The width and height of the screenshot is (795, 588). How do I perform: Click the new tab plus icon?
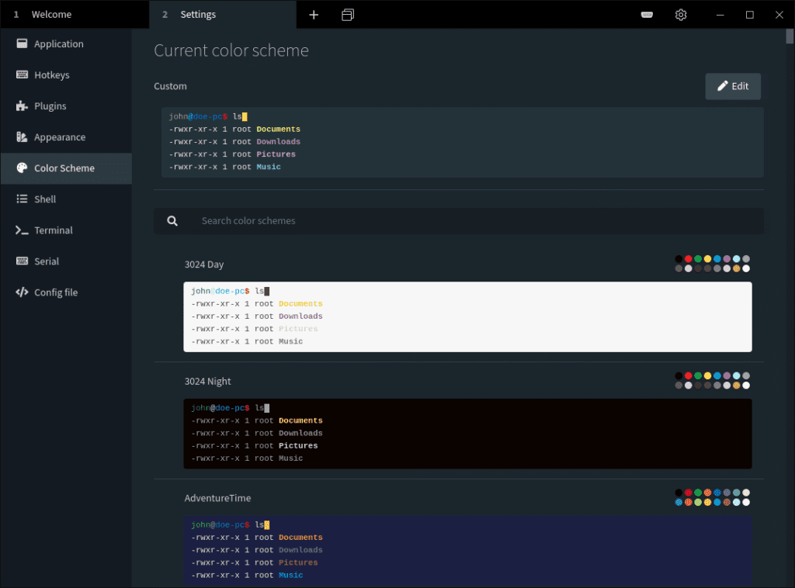tap(314, 15)
